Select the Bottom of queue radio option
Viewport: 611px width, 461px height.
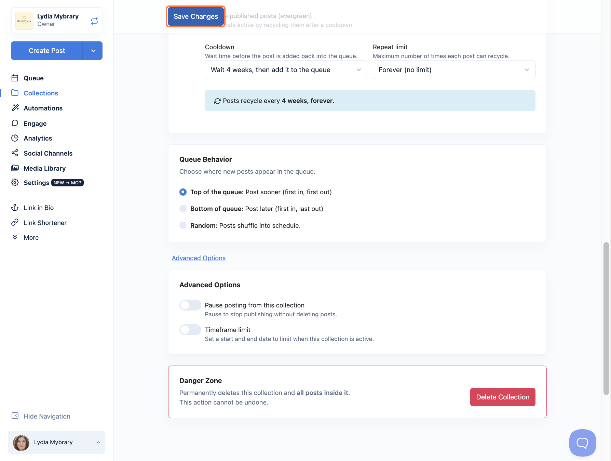pos(183,209)
